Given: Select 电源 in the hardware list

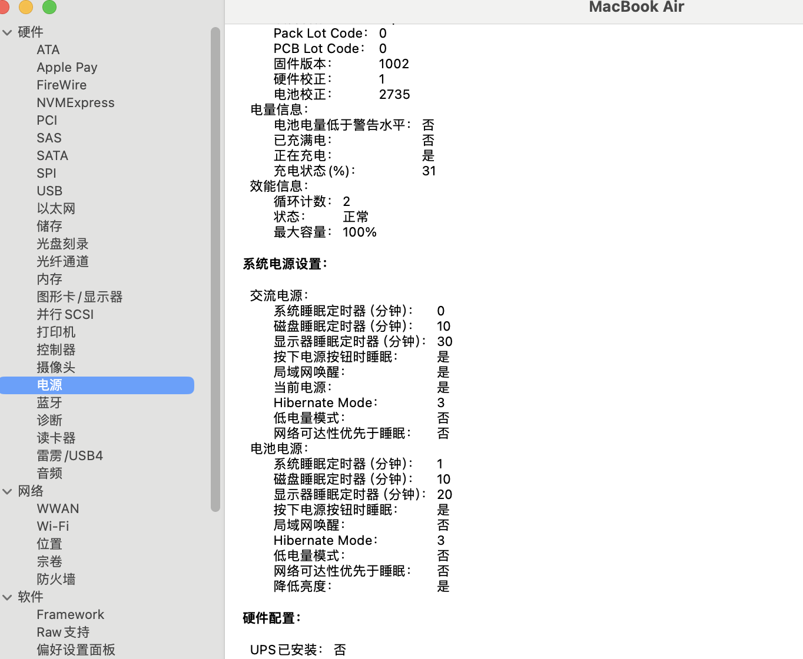Looking at the screenshot, I should pos(49,385).
